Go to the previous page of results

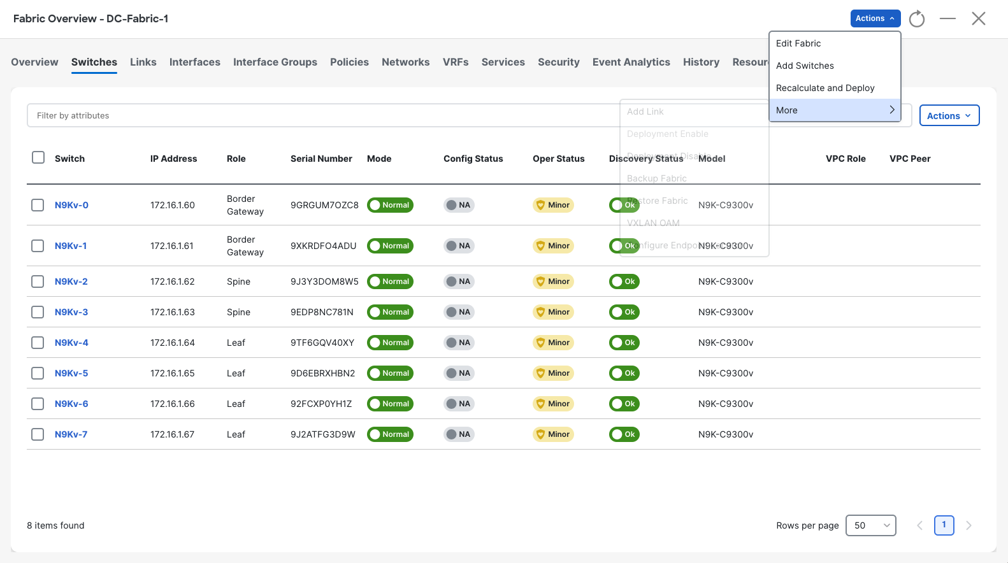[919, 525]
